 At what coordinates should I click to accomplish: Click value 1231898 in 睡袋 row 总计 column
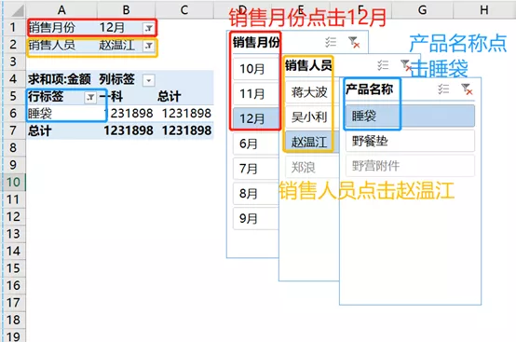click(186, 114)
